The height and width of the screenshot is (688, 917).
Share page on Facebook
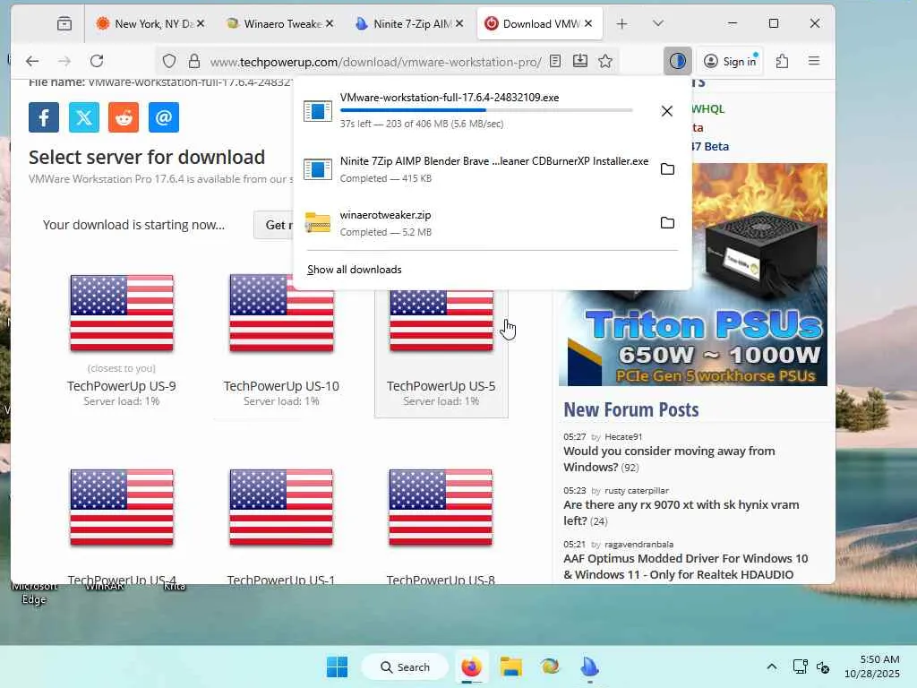click(x=44, y=117)
